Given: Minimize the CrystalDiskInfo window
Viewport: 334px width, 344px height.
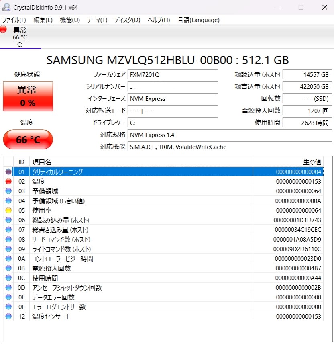Looking at the screenshot, I should [278, 7].
